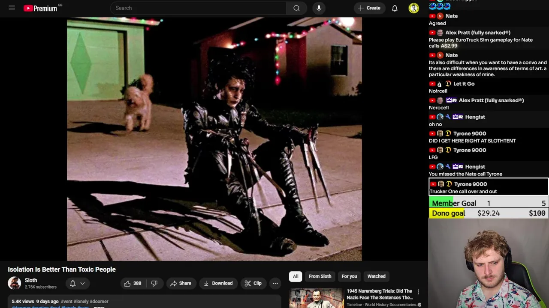This screenshot has width=549, height=308.
Task: Dislike the video
Action: tap(154, 283)
